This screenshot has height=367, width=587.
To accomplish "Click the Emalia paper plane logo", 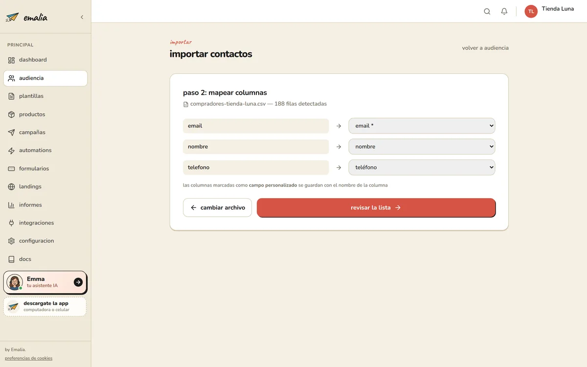I will pyautogui.click(x=12, y=17).
